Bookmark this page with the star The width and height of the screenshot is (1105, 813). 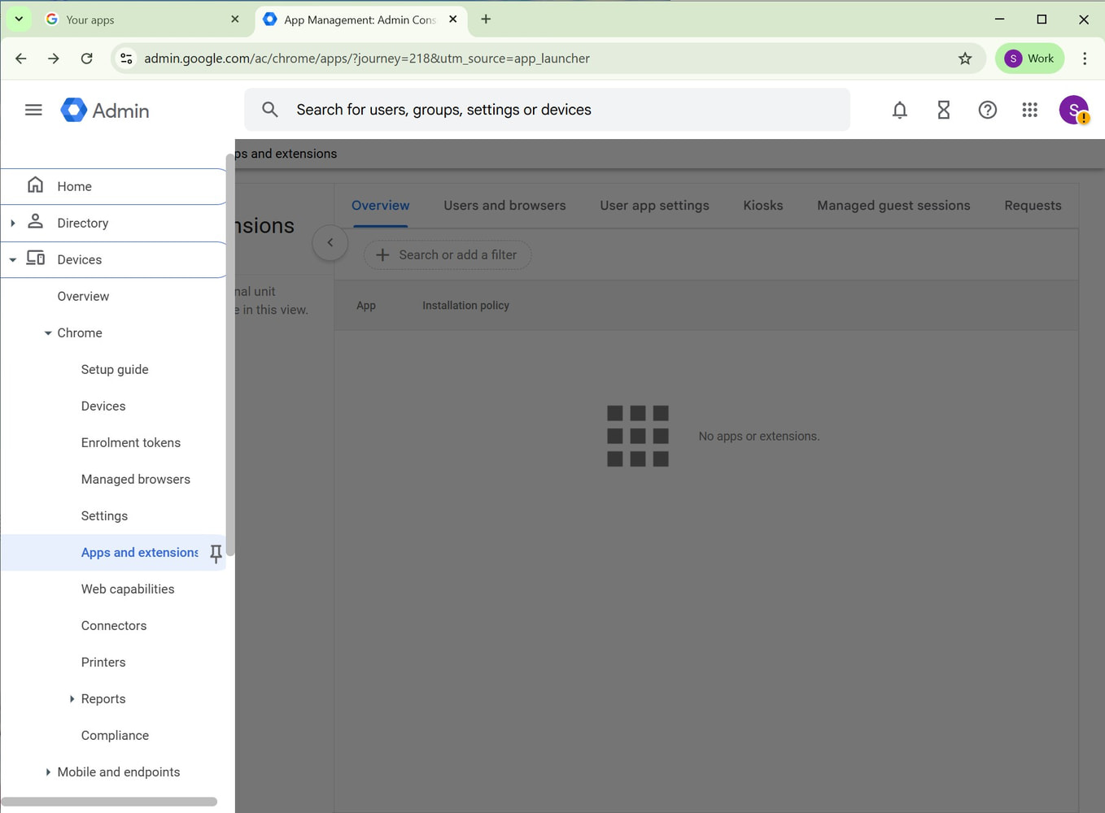tap(965, 58)
